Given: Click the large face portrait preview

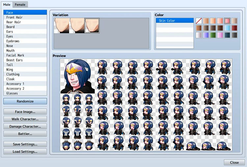Looking at the screenshot, I should pos(78,76).
